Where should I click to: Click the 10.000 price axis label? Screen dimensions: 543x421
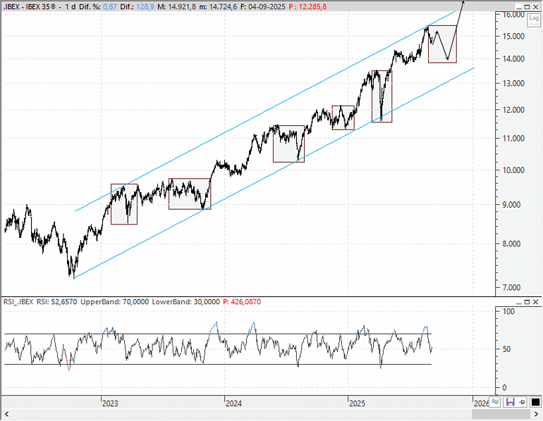pyautogui.click(x=514, y=170)
